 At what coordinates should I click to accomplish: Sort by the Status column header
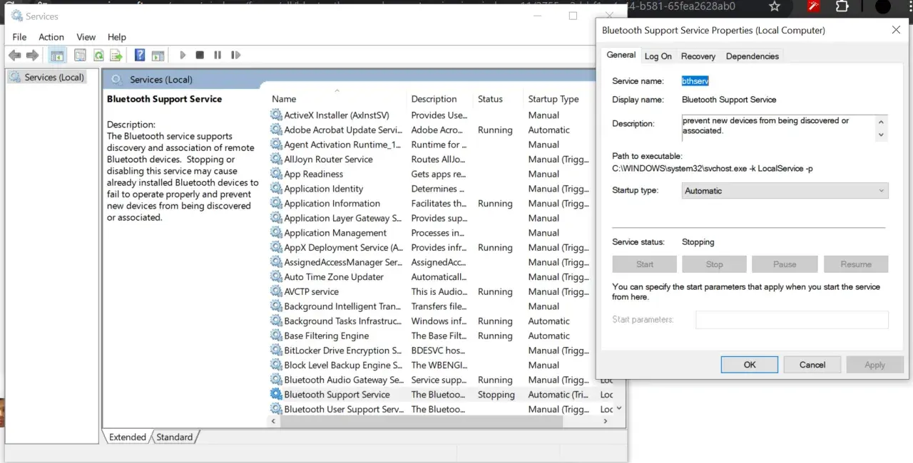497,99
